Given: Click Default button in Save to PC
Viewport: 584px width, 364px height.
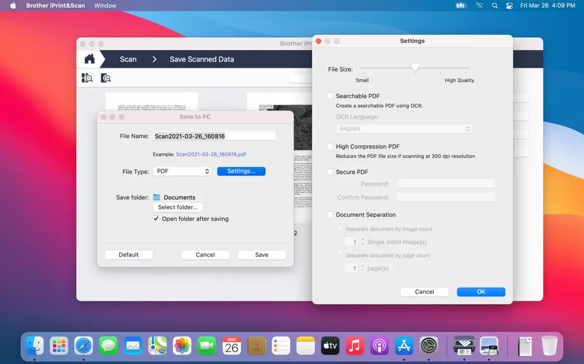Looking at the screenshot, I should pyautogui.click(x=129, y=255).
